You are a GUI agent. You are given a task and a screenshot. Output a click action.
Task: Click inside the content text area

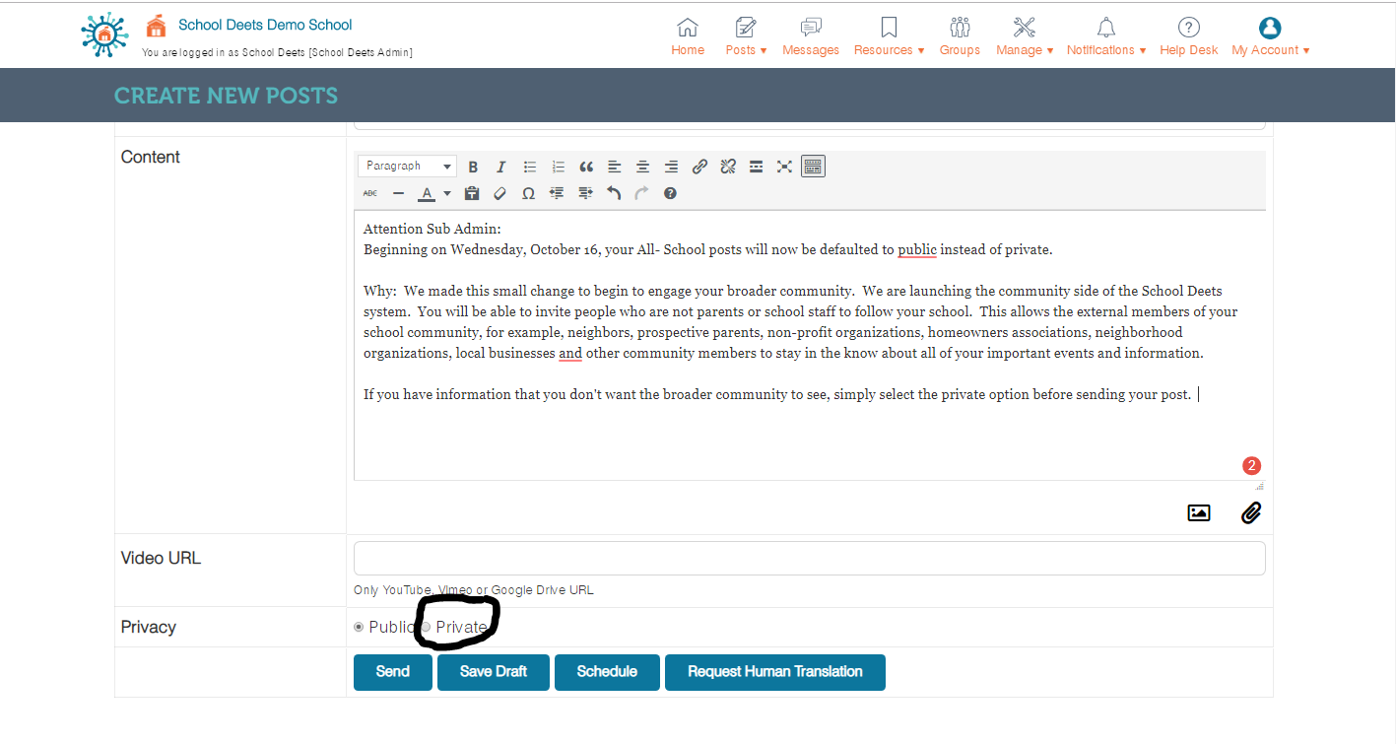[810, 345]
